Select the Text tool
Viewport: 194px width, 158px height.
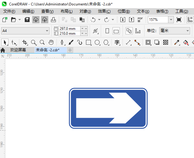(x=117, y=42)
